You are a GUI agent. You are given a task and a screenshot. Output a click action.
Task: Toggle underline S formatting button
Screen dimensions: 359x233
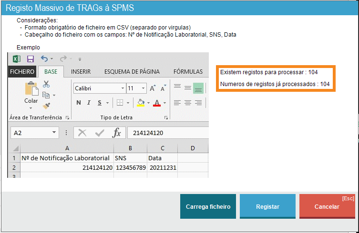100,103
